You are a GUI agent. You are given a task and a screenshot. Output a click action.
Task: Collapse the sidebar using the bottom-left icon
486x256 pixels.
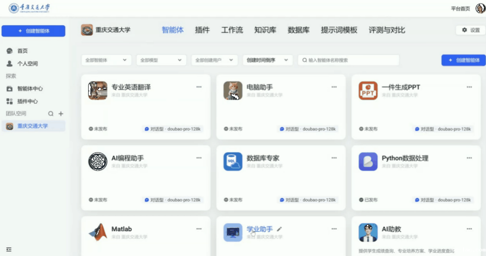[9, 250]
